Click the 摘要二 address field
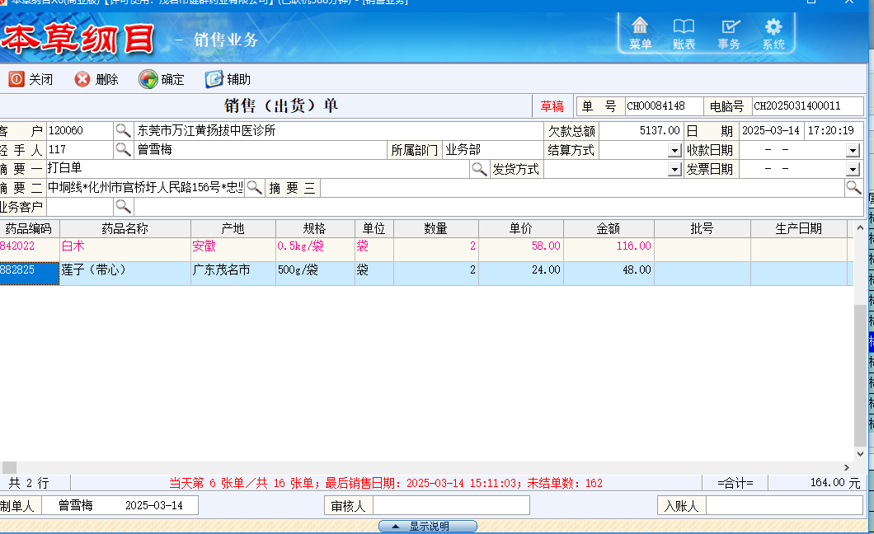Image resolution: width=874 pixels, height=534 pixels. tap(145, 188)
